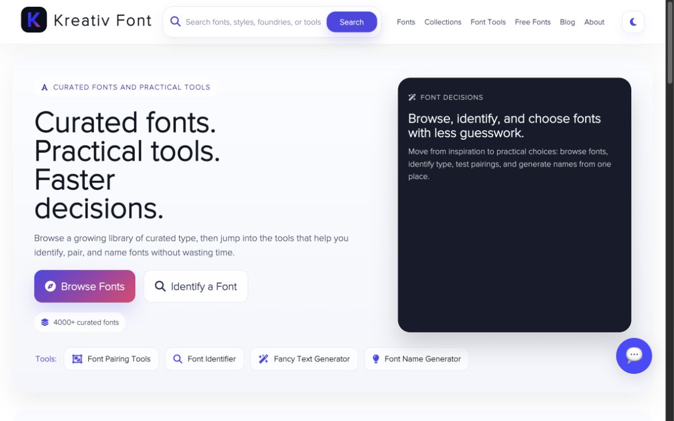The width and height of the screenshot is (674, 421).
Task: Toggle dark mode with moon icon
Action: (x=633, y=22)
